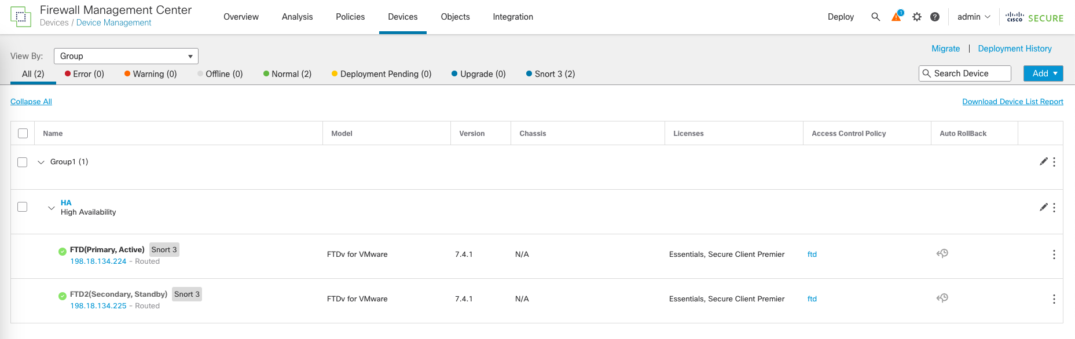This screenshot has width=1075, height=339.
Task: Click the help question mark icon
Action: pyautogui.click(x=935, y=17)
